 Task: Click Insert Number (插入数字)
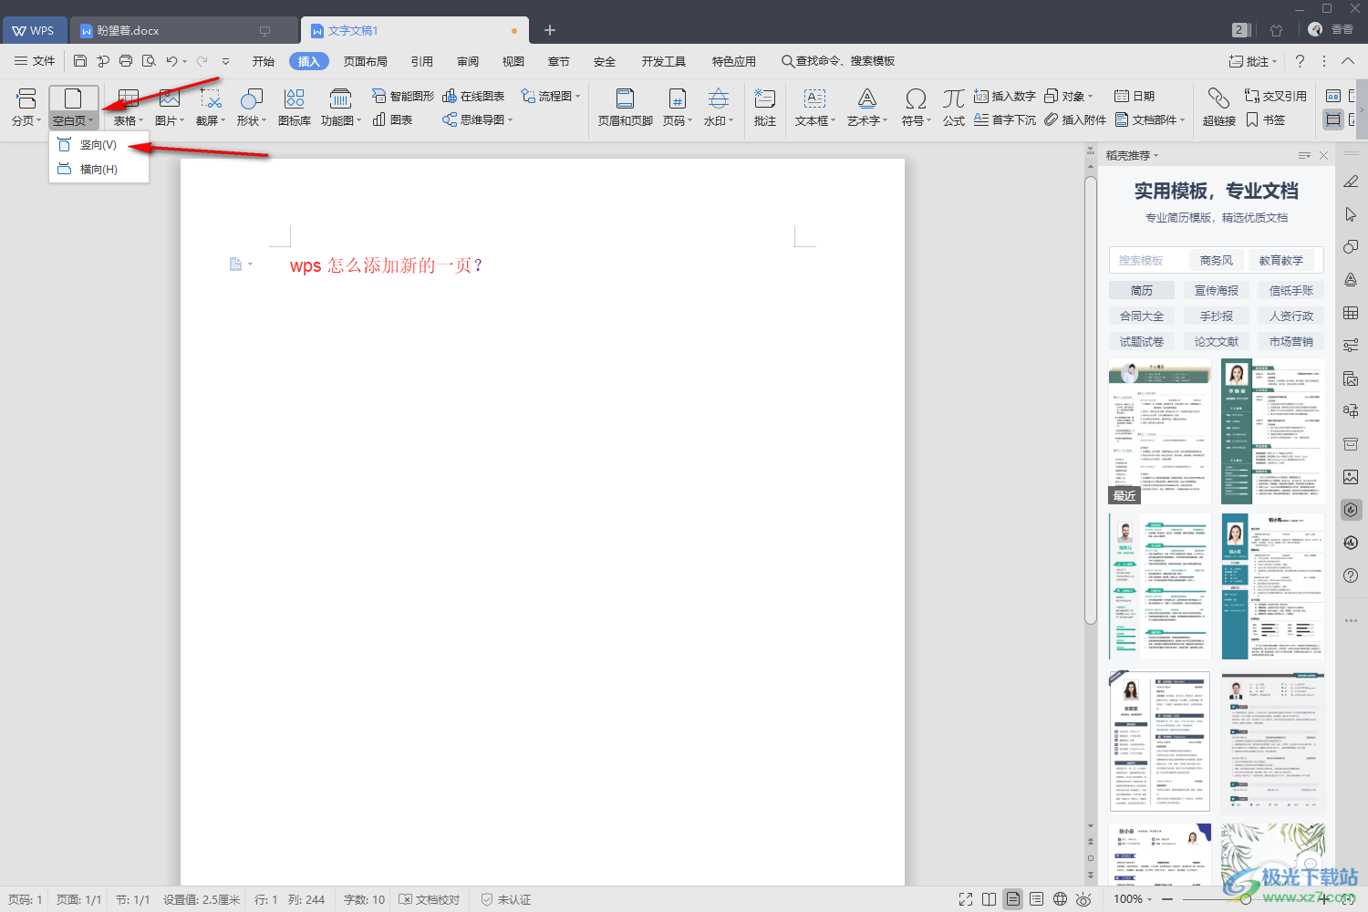1005,96
